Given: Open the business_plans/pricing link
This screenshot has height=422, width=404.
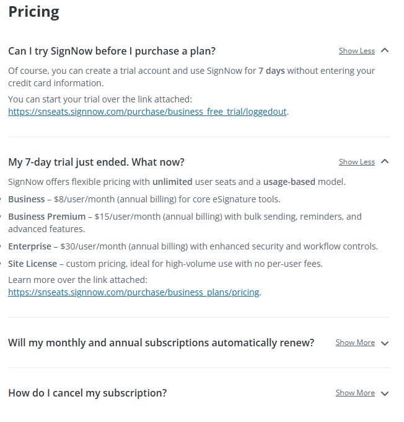Looking at the screenshot, I should click(x=134, y=292).
